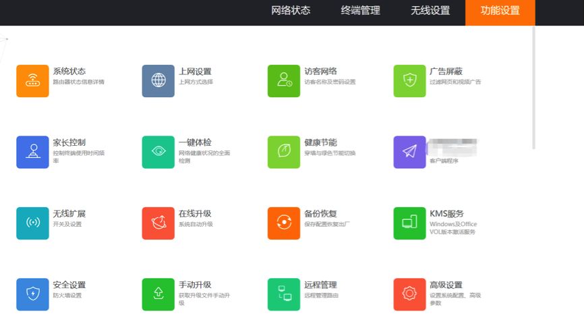Open the 无线扩展 signal icon

click(x=32, y=223)
